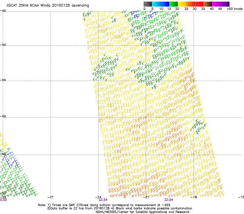Click the red 30-35 knots legend band
Image resolution: width=244 pixels, height=214 pixels.
pyautogui.click(x=199, y=4)
